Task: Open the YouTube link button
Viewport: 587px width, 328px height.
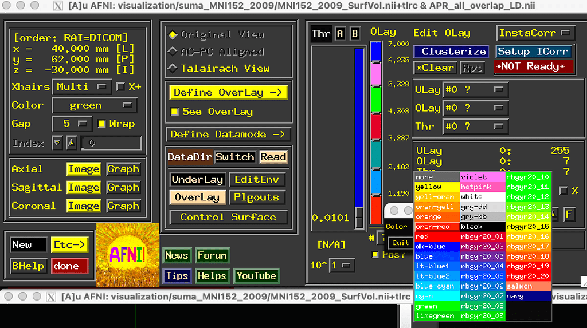Action: (256, 276)
